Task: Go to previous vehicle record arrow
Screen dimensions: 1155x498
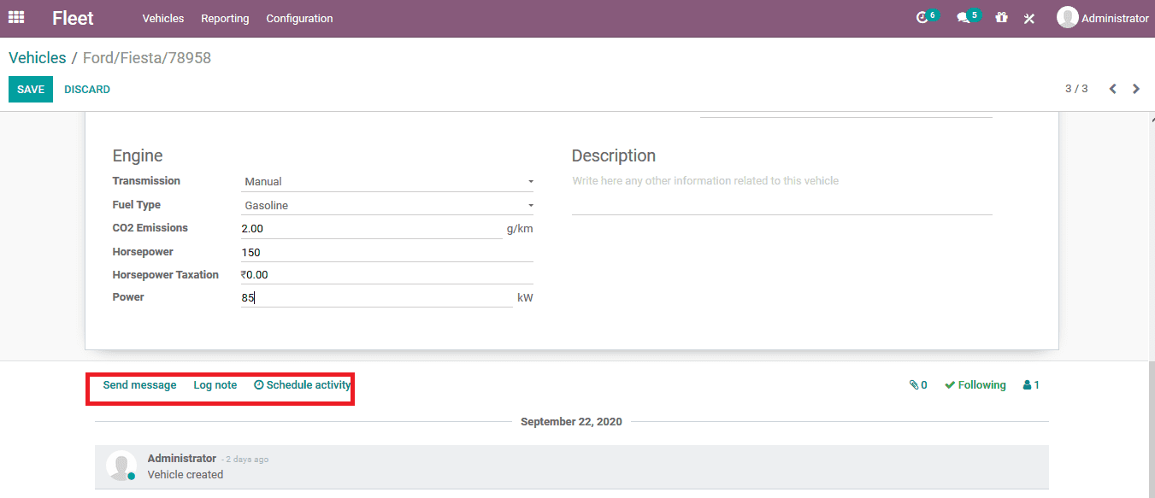Action: point(1112,89)
